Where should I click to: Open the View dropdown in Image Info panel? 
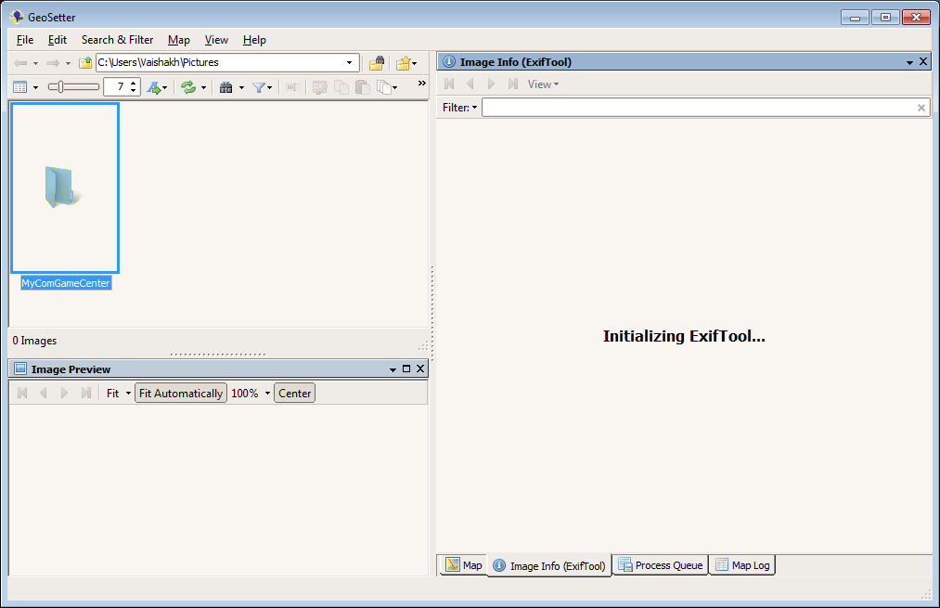coord(542,84)
